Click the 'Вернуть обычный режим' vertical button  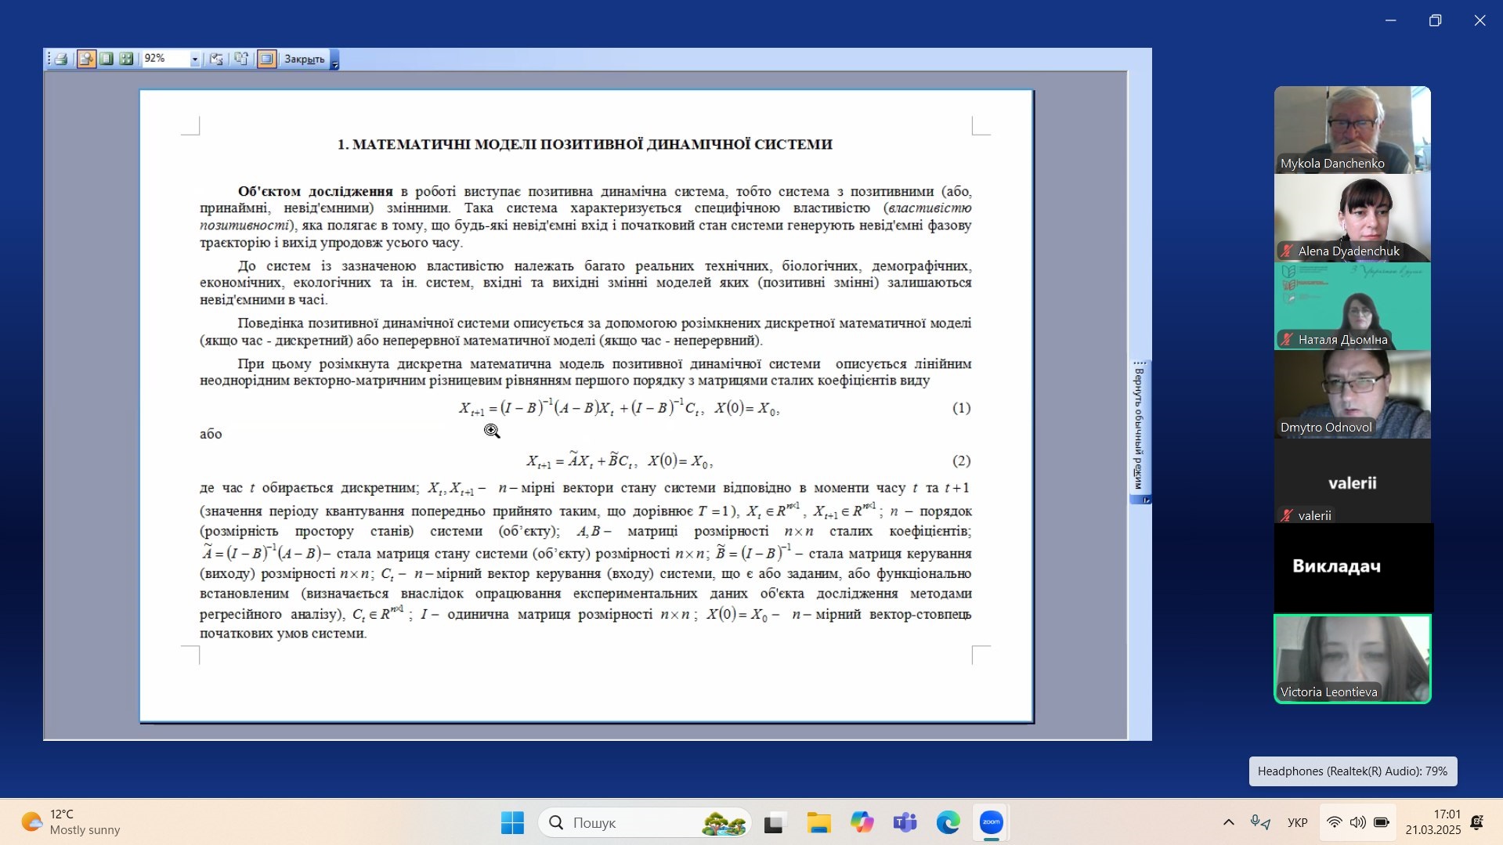pos(1140,429)
